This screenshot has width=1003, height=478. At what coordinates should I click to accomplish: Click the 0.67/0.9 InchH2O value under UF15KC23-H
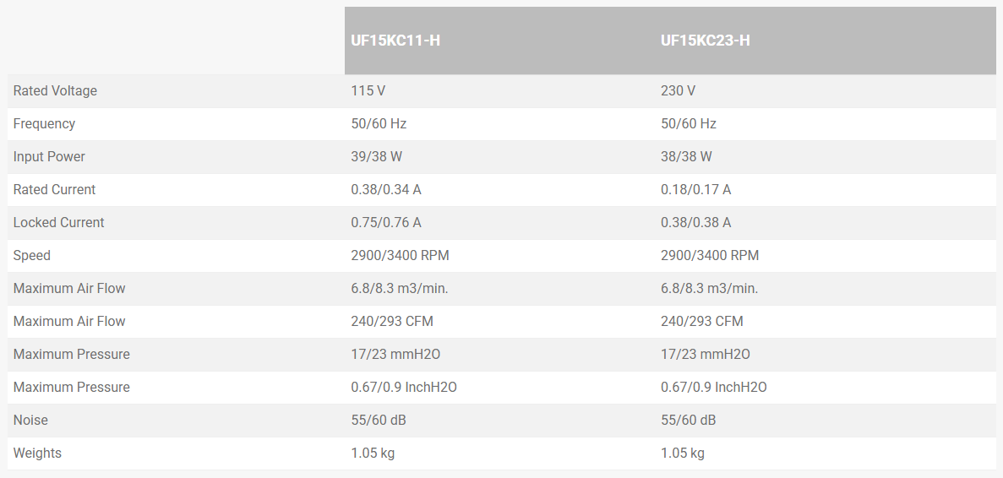pos(713,387)
